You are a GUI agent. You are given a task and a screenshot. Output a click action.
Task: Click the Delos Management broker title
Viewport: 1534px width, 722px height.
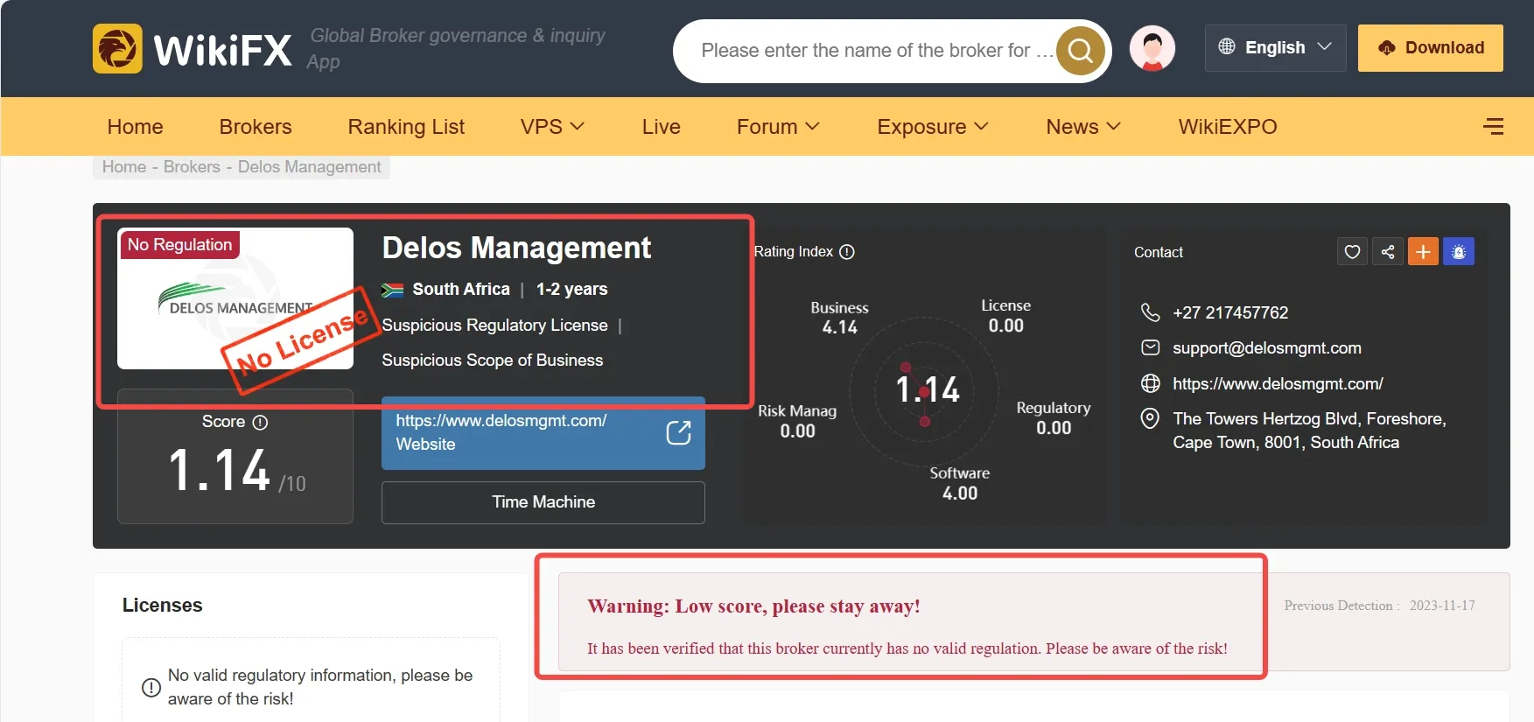pos(516,248)
